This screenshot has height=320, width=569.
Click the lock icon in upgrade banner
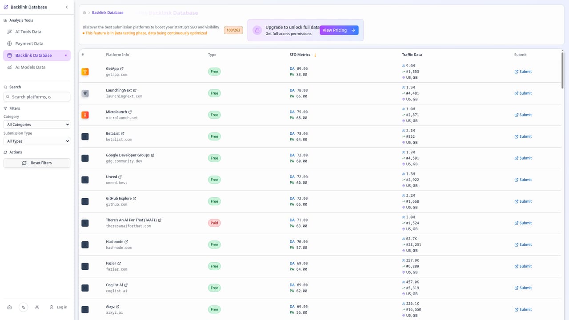(x=257, y=30)
